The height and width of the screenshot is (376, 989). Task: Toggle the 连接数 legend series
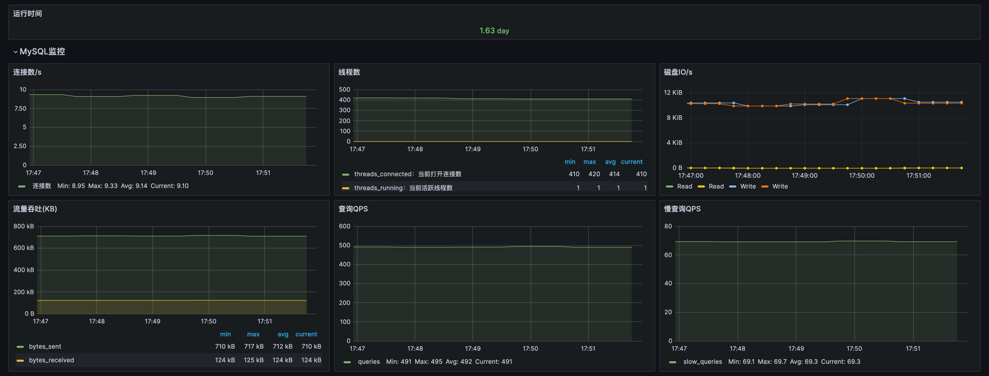(x=42, y=186)
